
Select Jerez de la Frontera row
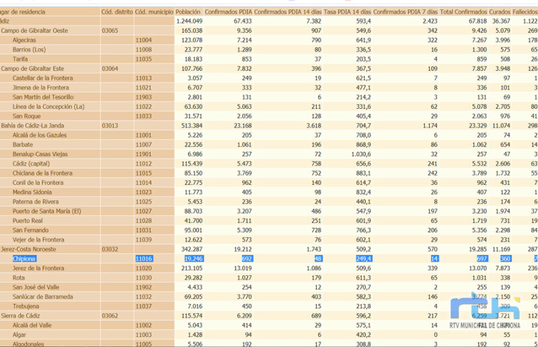[x=269, y=268]
